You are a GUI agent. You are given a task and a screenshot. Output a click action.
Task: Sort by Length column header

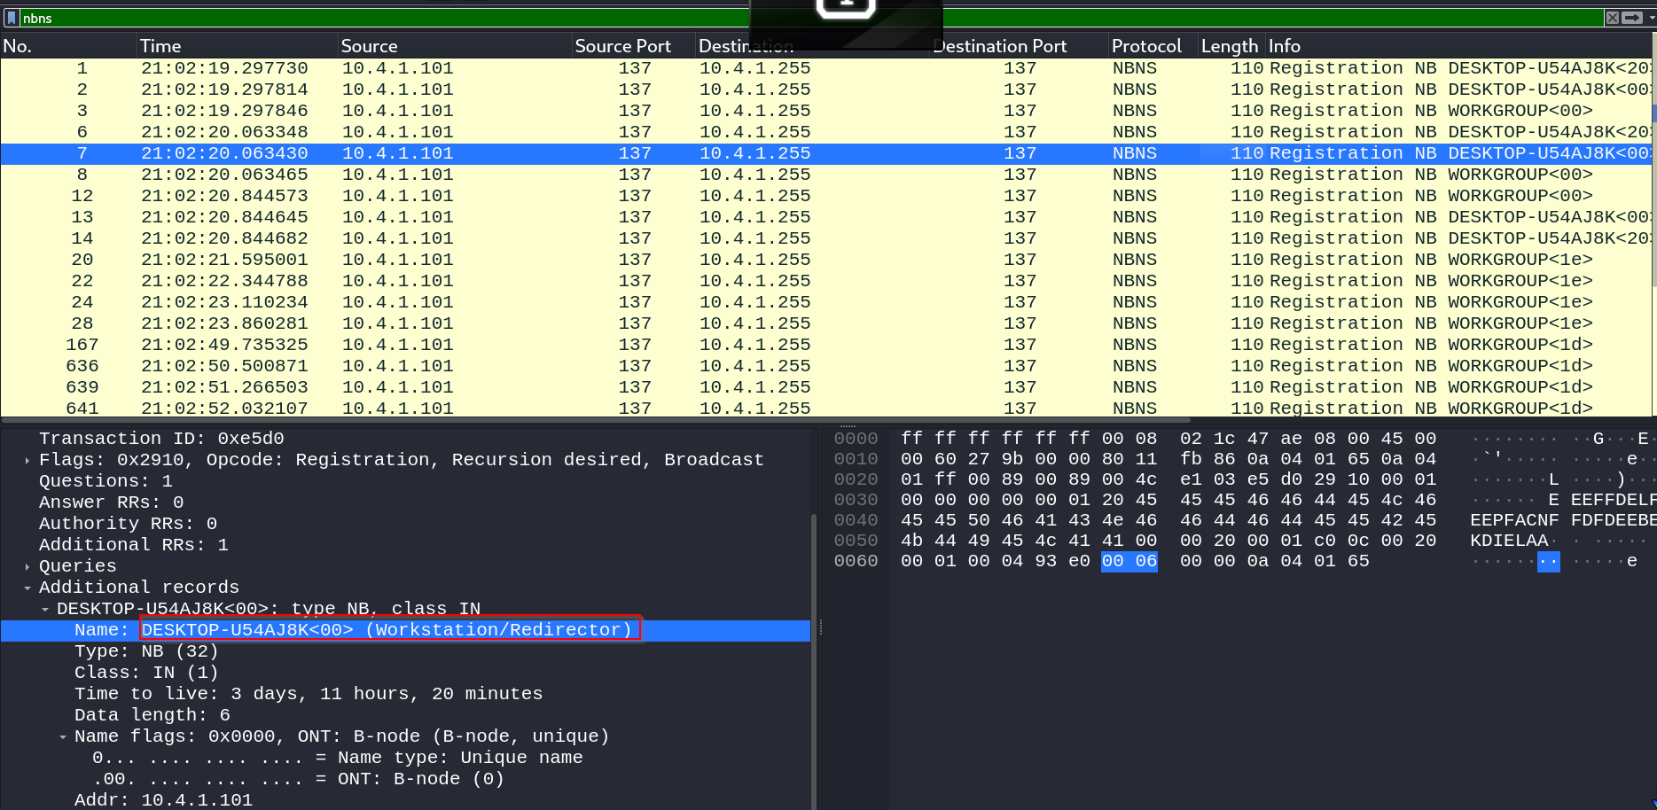1231,46
